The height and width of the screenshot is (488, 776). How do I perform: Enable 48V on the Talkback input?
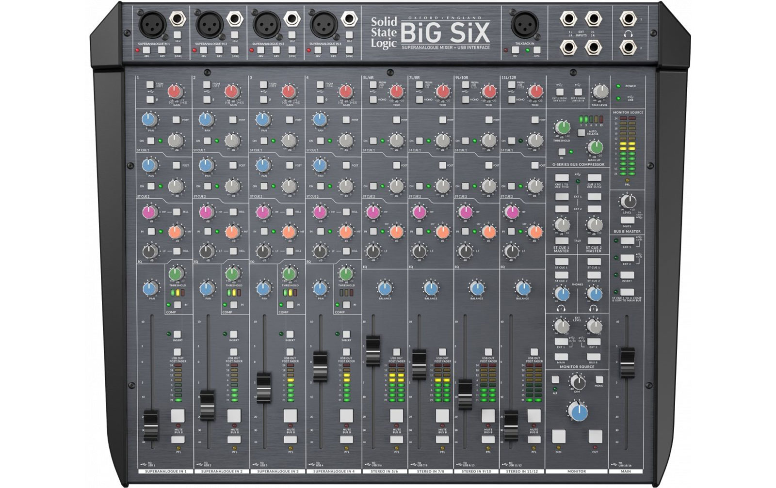pyautogui.click(x=515, y=50)
